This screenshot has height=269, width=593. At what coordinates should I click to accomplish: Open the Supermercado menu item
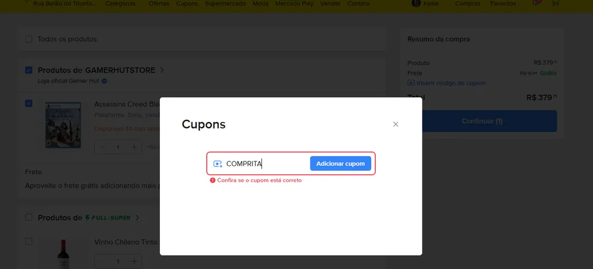[x=225, y=3]
